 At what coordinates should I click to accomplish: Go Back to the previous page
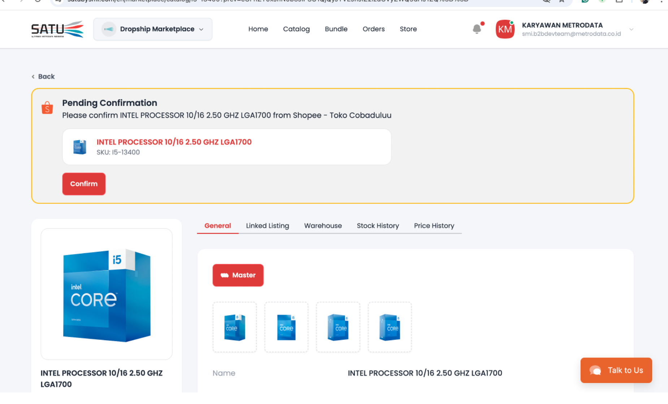click(x=43, y=76)
